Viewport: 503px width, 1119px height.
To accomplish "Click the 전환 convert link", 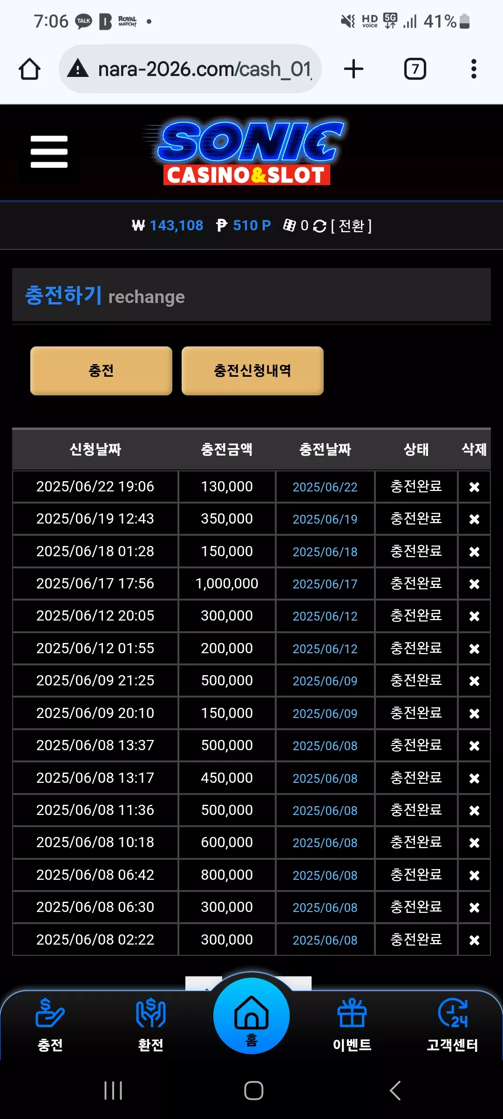I will pos(351,226).
